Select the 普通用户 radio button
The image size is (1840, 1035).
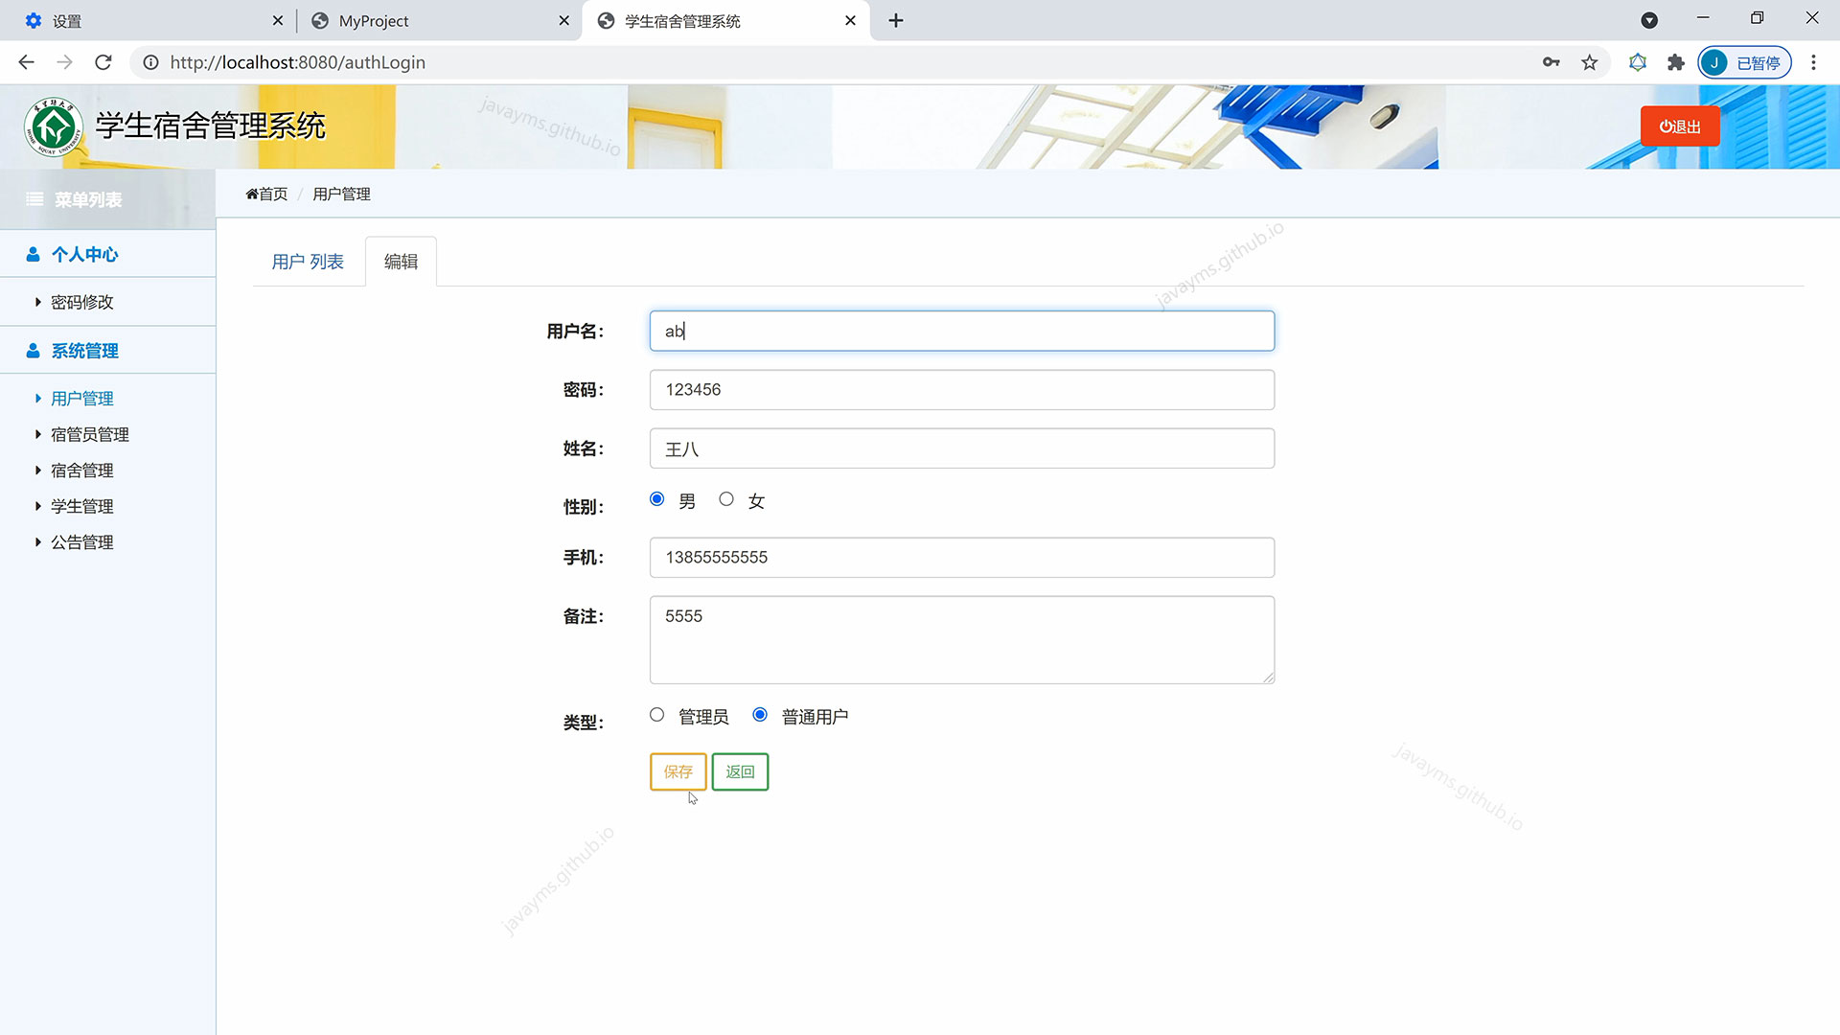tap(760, 714)
